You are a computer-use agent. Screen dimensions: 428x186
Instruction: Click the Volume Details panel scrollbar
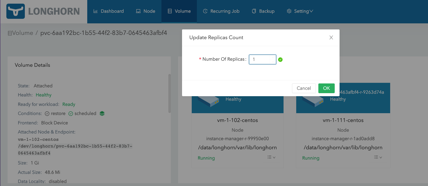click(x=169, y=93)
